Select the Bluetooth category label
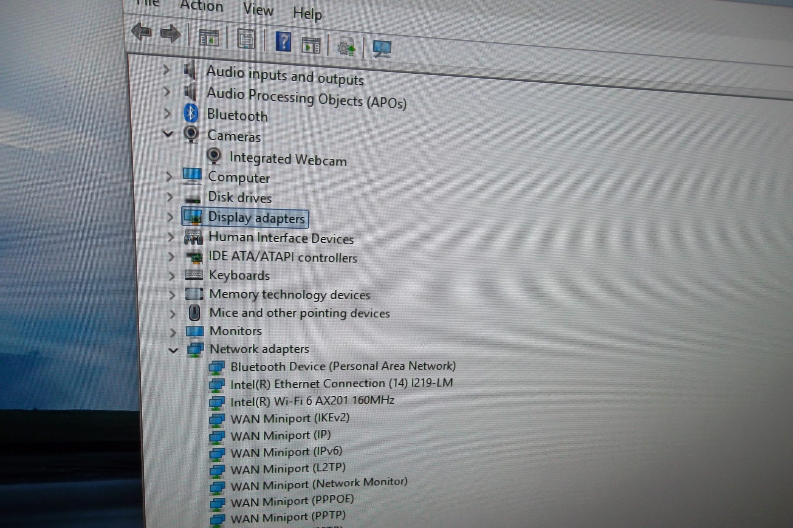The image size is (793, 528). 237,115
